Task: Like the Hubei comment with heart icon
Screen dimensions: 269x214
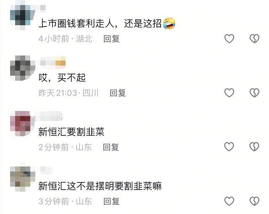Action: (x=229, y=38)
